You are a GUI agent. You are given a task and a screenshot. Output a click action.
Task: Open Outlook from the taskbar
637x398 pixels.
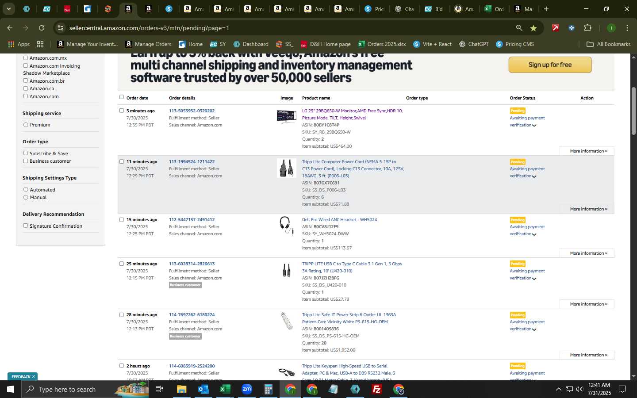(x=203, y=389)
